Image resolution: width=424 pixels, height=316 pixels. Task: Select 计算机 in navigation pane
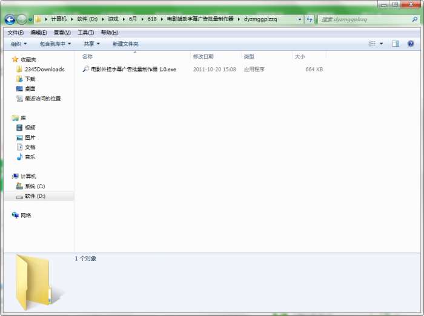(28, 176)
